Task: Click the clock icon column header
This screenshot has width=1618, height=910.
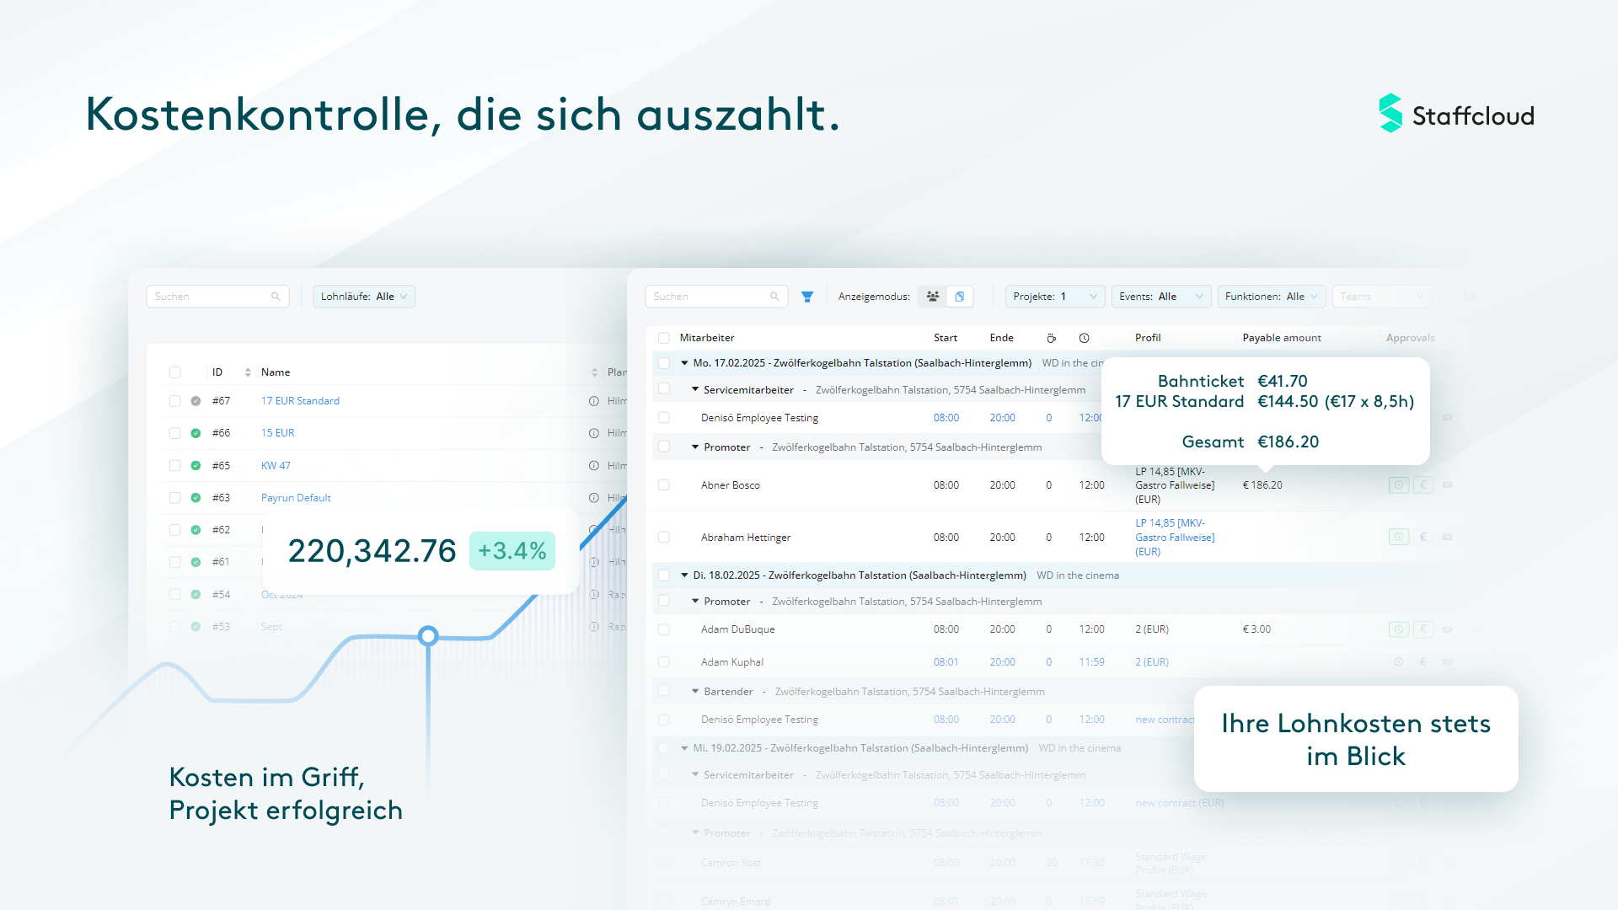Action: click(1085, 338)
